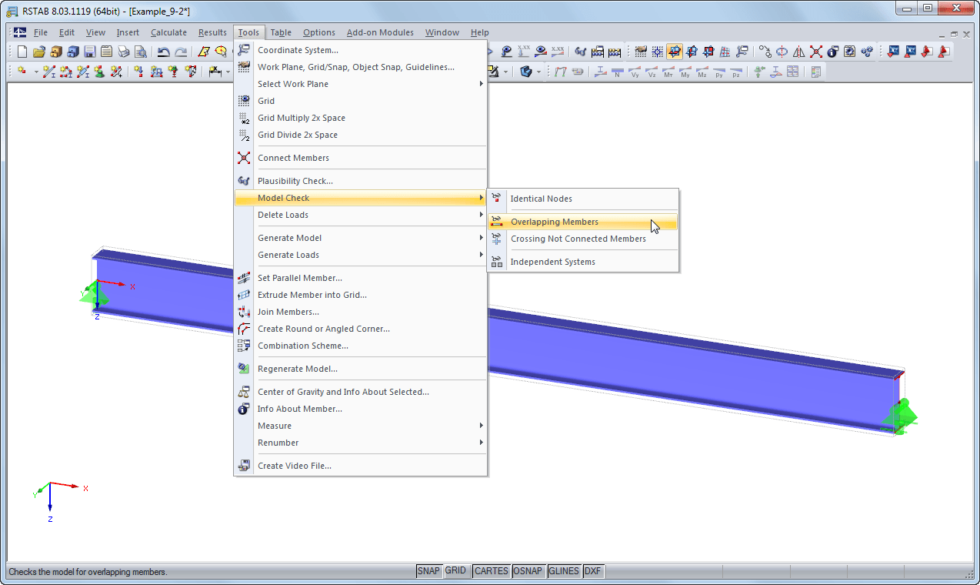The image size is (980, 585).
Task: Open dropdown arrow beside New Node tool
Action: [x=36, y=72]
